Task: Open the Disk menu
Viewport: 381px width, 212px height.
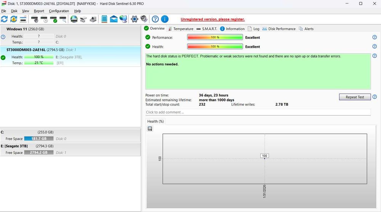Action: click(14, 11)
